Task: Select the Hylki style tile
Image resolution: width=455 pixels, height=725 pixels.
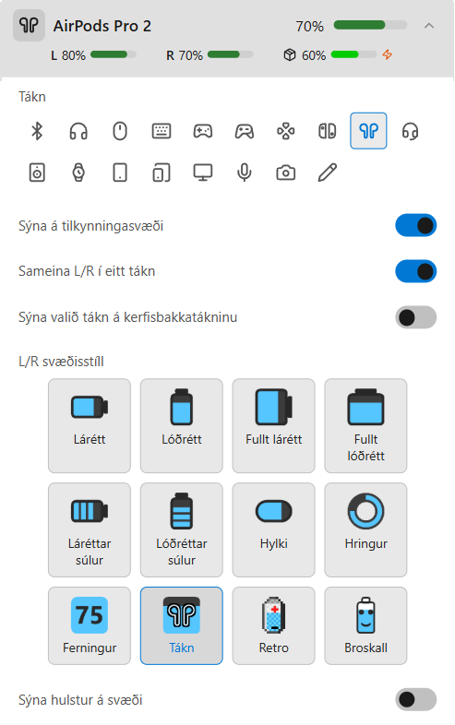Action: click(273, 529)
